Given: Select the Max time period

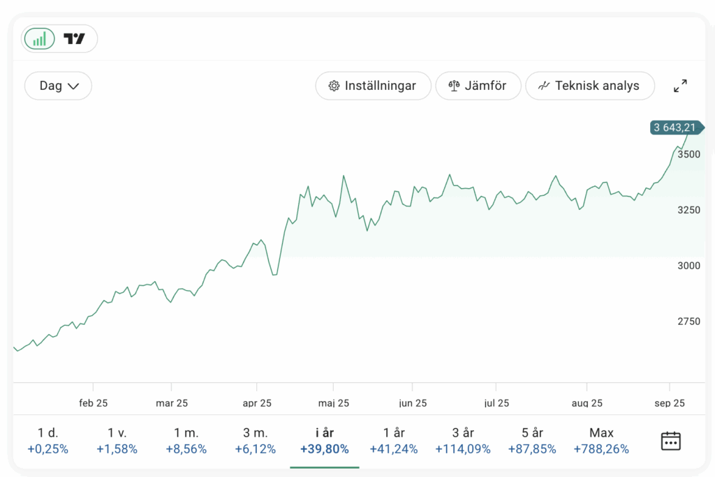Looking at the screenshot, I should pos(601,441).
